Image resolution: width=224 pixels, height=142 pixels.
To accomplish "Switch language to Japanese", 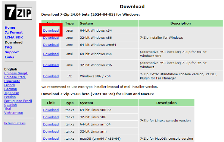I will pos(12,93).
